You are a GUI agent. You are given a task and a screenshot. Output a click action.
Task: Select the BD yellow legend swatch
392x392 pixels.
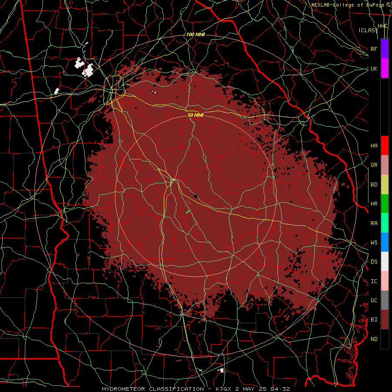click(x=385, y=185)
